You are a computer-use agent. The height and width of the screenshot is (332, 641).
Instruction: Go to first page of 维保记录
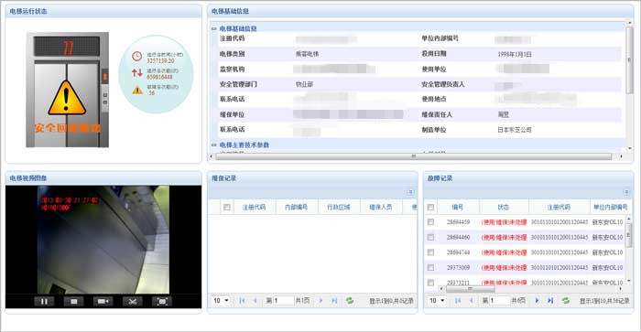(242, 301)
